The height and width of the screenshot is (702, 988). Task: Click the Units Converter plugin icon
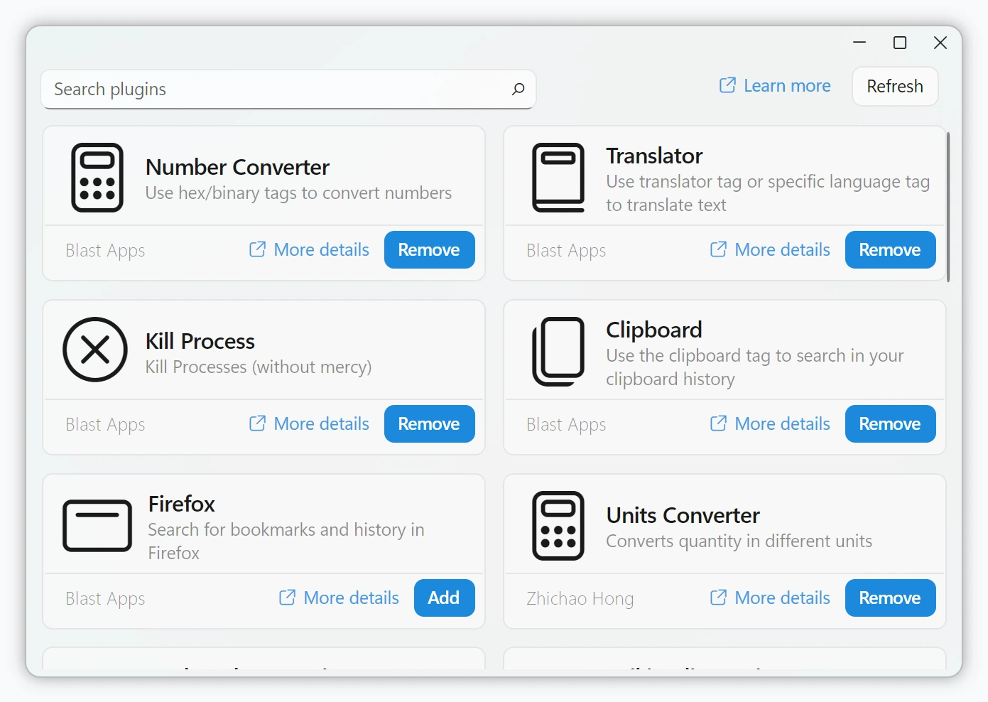pos(559,526)
